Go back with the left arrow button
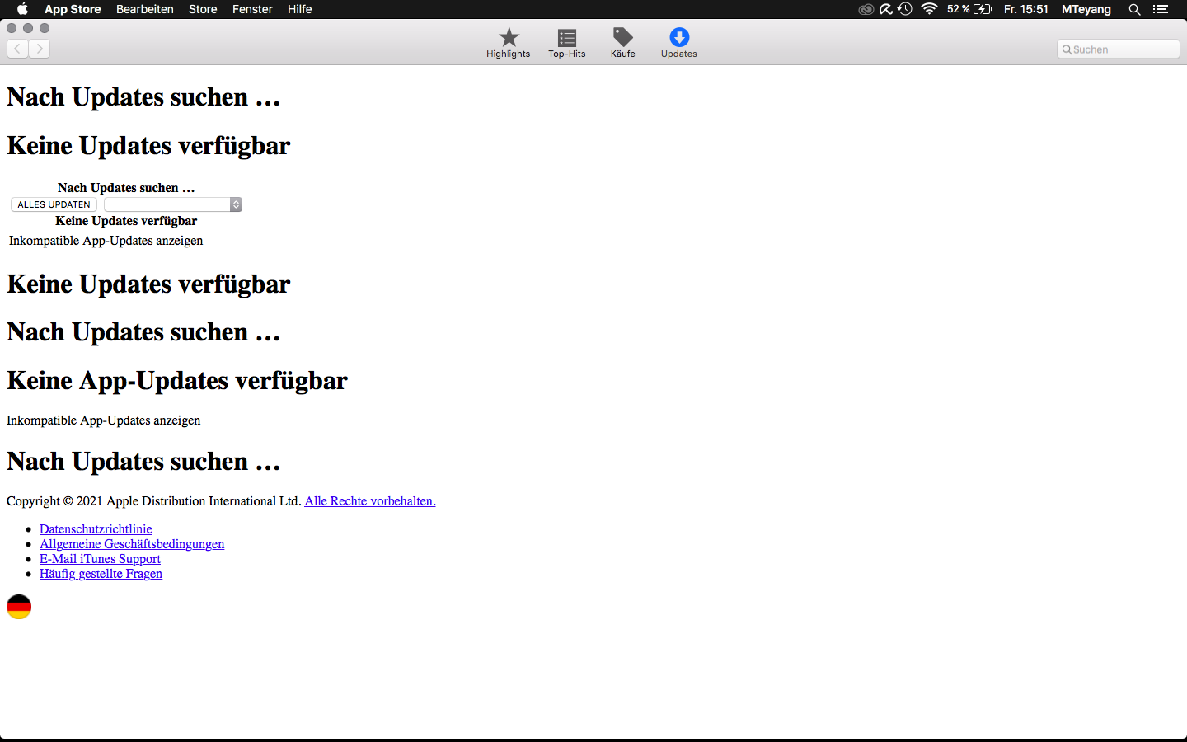This screenshot has height=742, width=1187. coord(17,49)
